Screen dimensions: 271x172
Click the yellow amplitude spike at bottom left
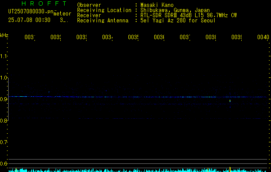pos(16,170)
